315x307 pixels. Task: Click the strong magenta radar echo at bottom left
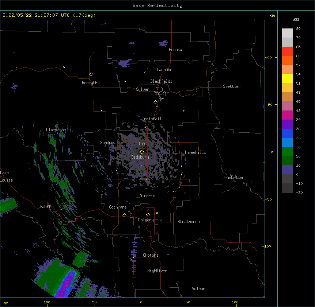[x=67, y=284]
